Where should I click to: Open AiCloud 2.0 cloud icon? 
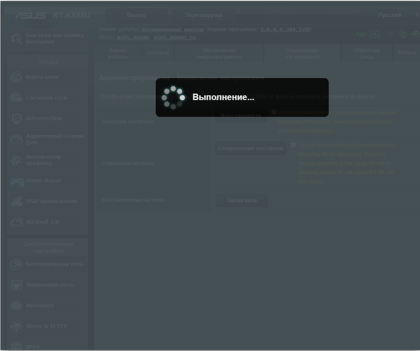coord(17,222)
